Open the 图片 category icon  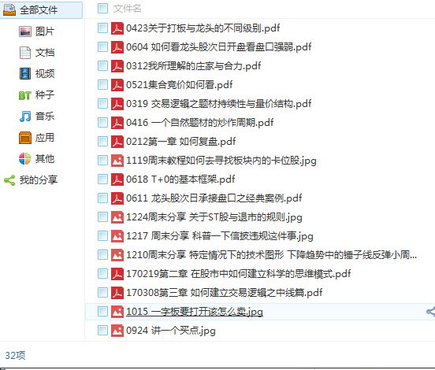pyautogui.click(x=25, y=31)
